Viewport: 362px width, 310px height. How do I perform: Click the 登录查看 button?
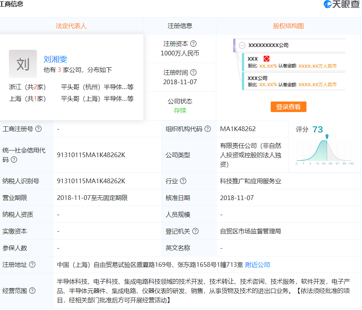pos(288,107)
